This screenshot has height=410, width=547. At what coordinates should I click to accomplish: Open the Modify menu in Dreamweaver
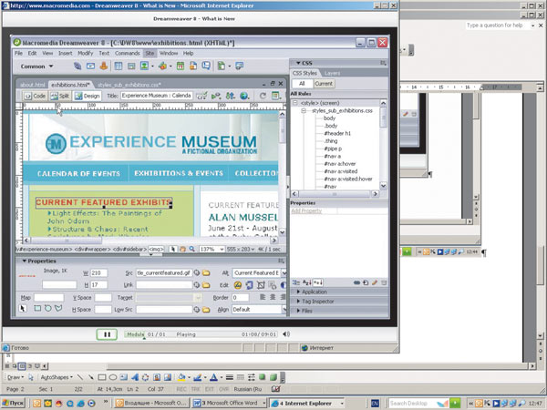point(85,53)
